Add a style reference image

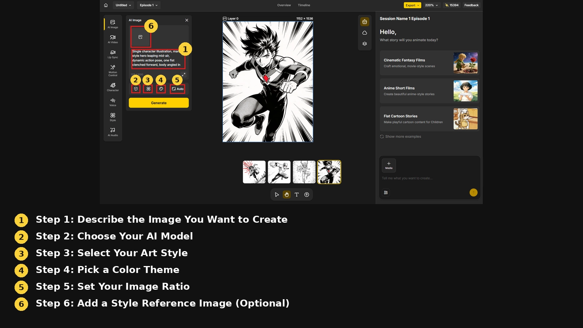tap(140, 37)
